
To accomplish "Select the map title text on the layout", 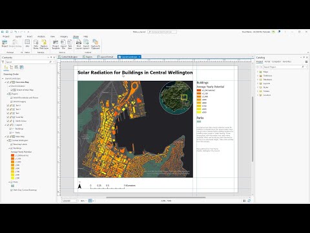I will pyautogui.click(x=135, y=72).
